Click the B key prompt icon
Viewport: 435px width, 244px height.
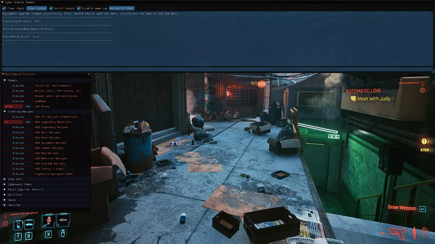pos(29,236)
